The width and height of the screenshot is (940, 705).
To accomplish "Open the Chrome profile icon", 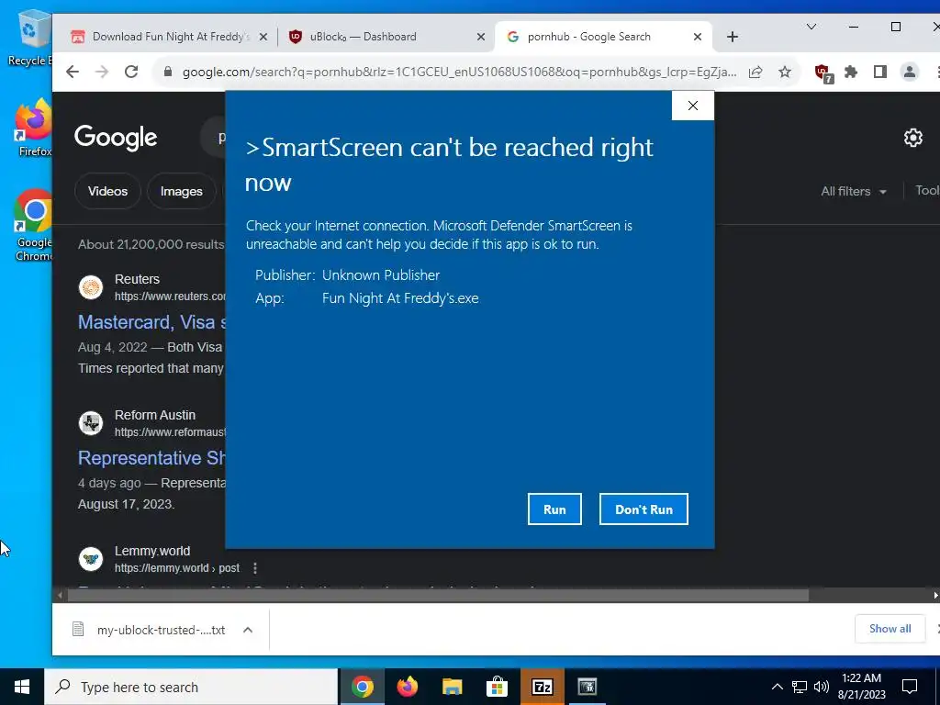I will point(910,72).
